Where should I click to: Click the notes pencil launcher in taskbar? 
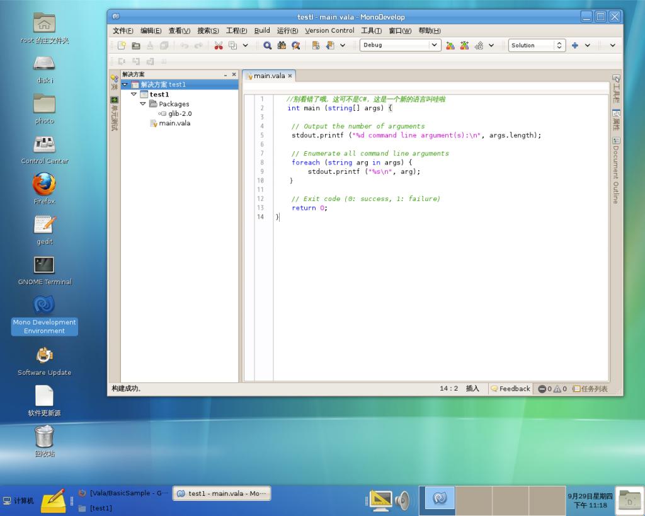coord(54,500)
